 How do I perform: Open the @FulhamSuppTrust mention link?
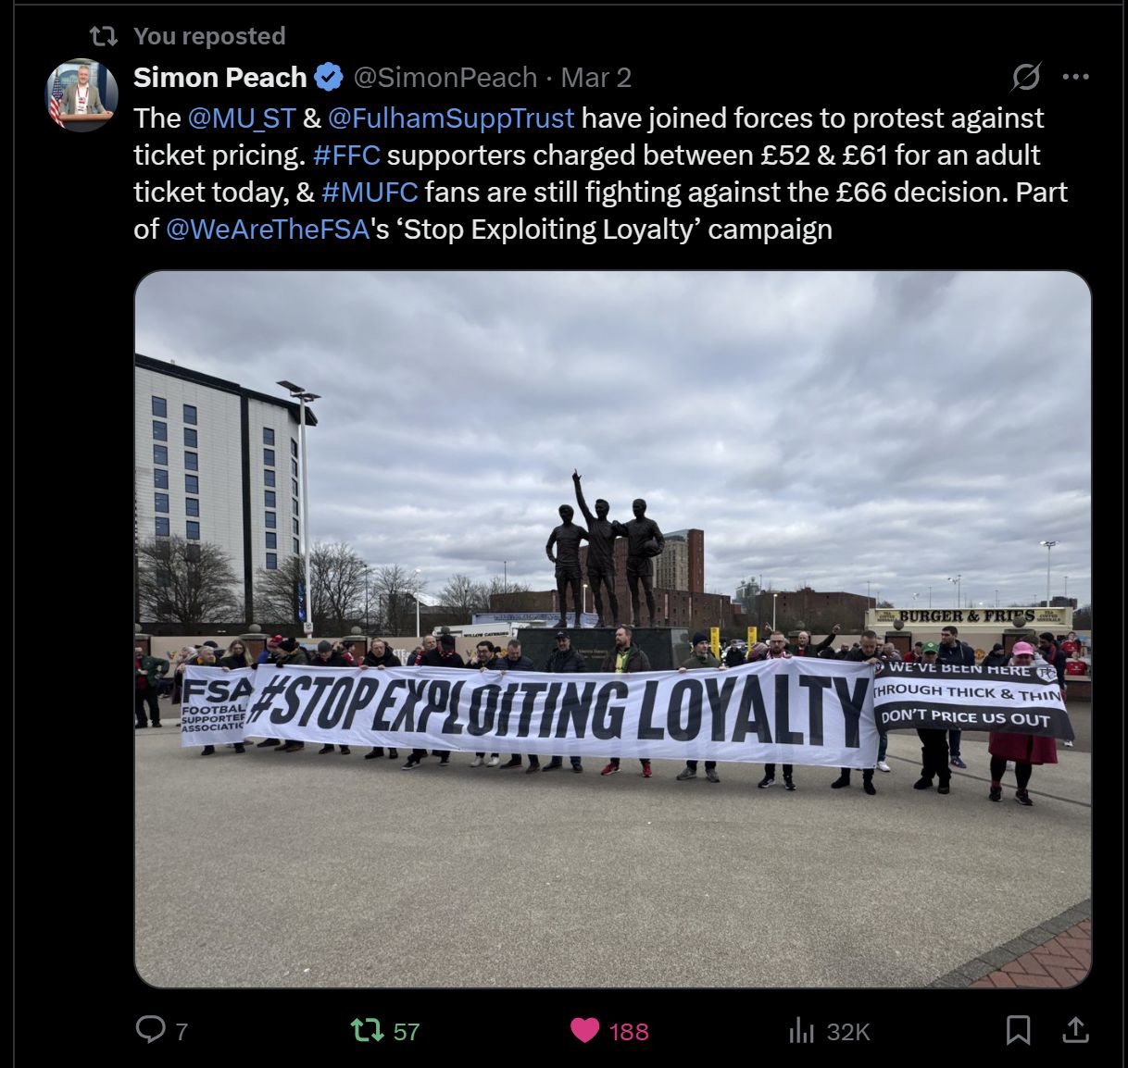(x=451, y=118)
